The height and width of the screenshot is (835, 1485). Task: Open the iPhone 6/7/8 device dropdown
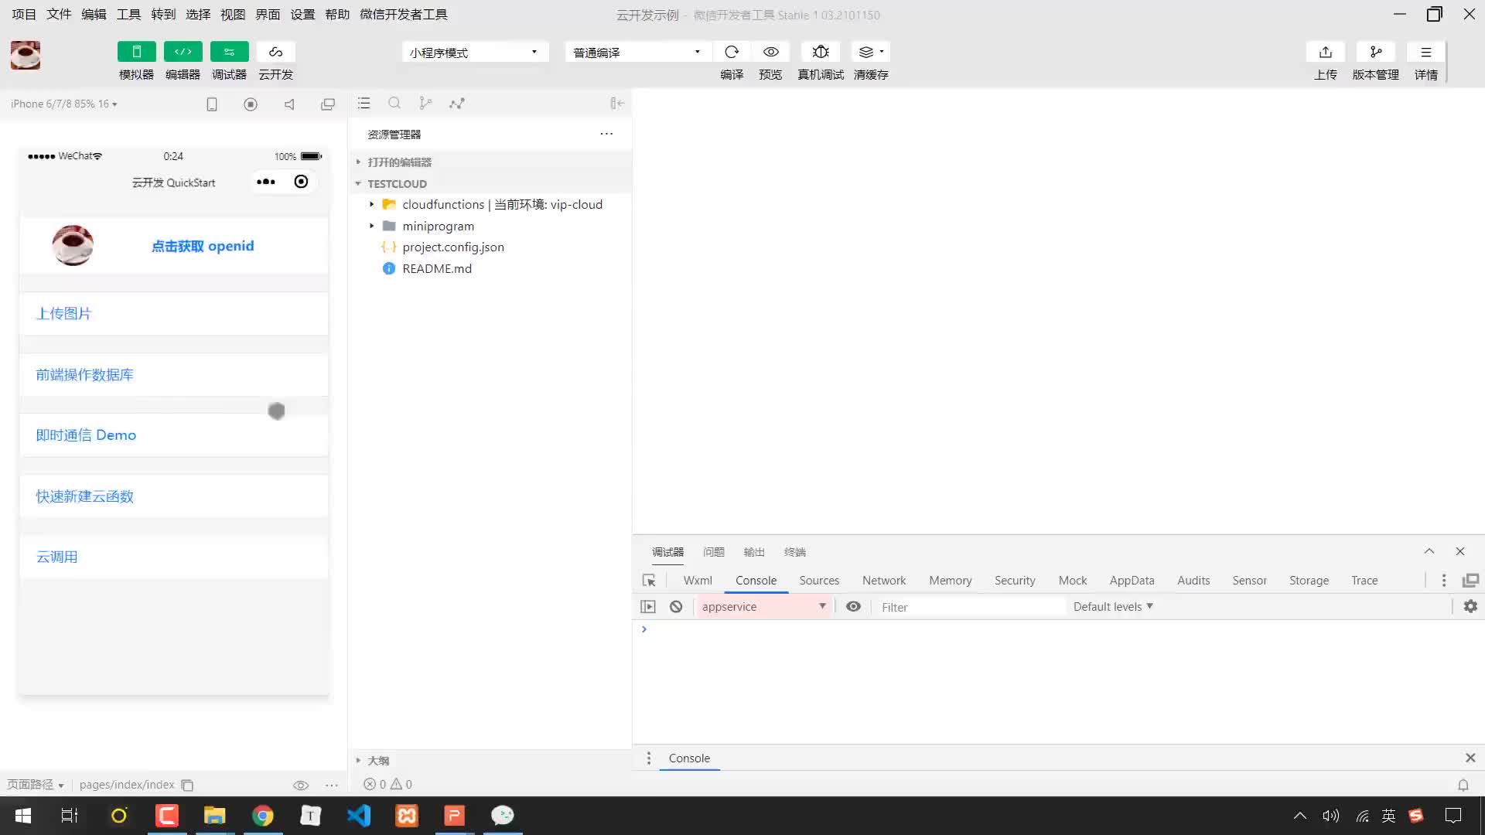click(64, 104)
